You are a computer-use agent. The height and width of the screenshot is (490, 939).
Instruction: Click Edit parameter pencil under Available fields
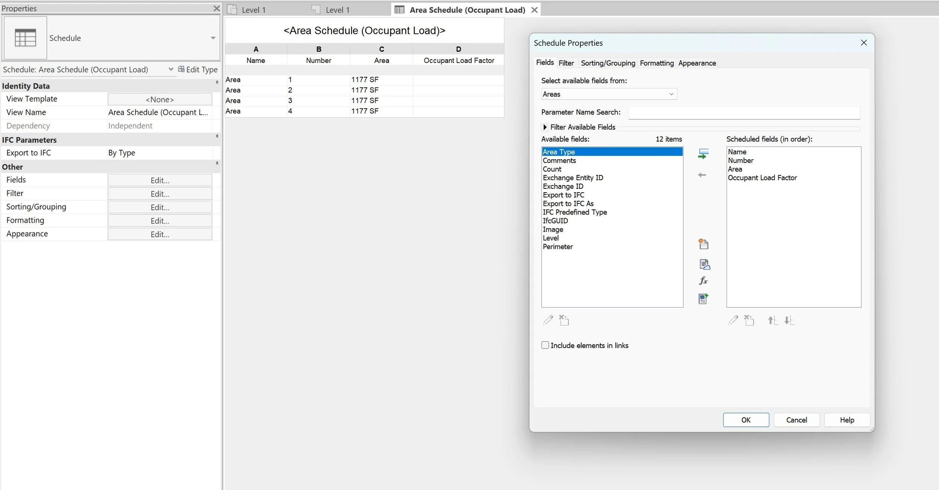548,320
